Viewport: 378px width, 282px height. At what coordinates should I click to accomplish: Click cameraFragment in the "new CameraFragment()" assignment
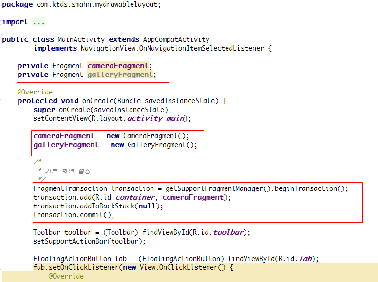click(x=64, y=136)
